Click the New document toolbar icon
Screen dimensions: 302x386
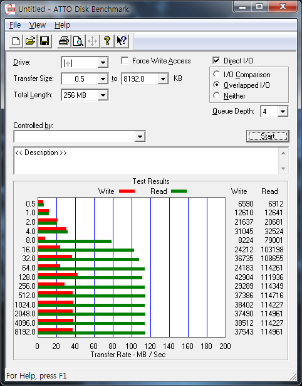click(16, 41)
